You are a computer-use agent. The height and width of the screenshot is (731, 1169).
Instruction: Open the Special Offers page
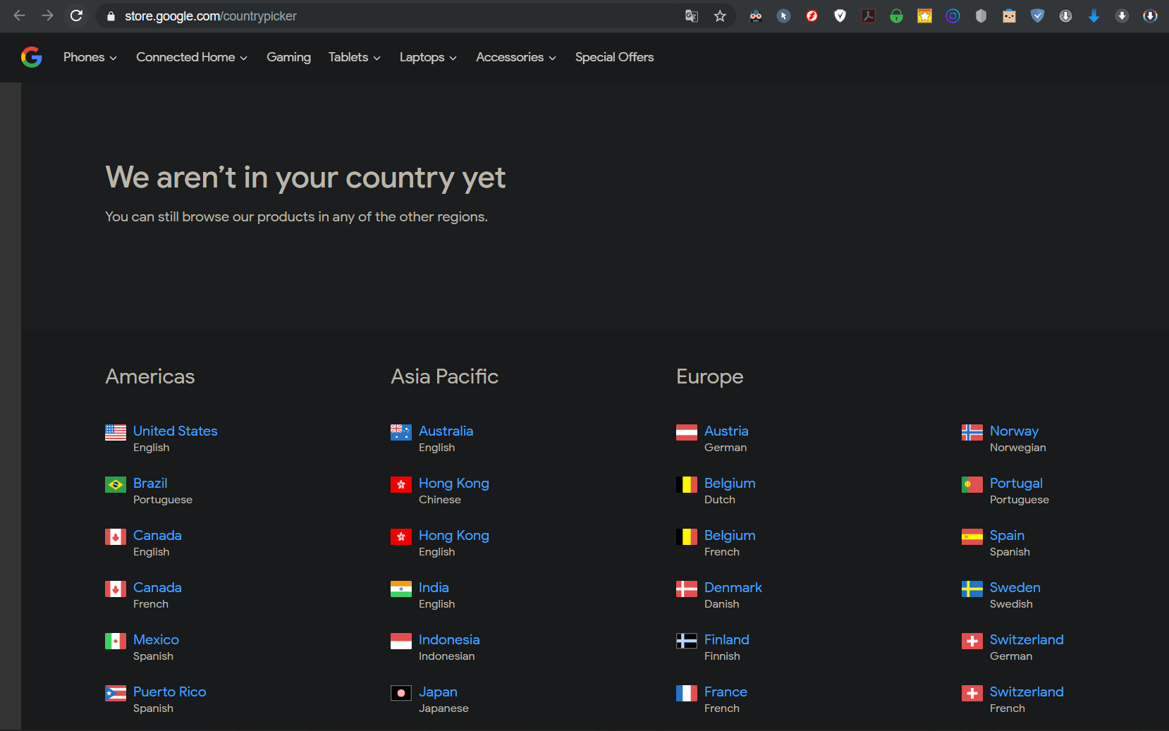[614, 57]
